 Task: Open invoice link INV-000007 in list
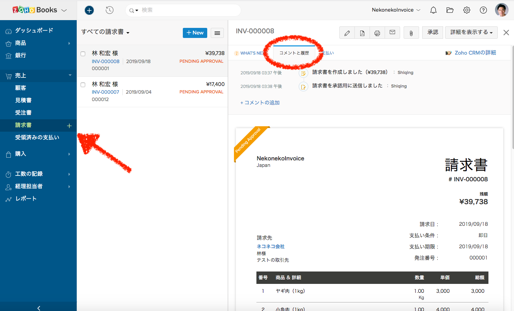pos(105,92)
